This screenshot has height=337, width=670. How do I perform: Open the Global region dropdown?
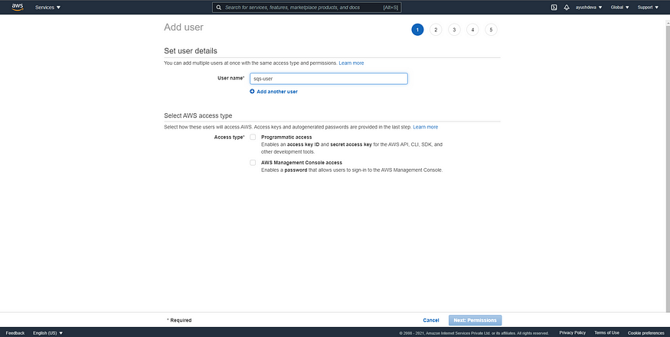(x=620, y=7)
